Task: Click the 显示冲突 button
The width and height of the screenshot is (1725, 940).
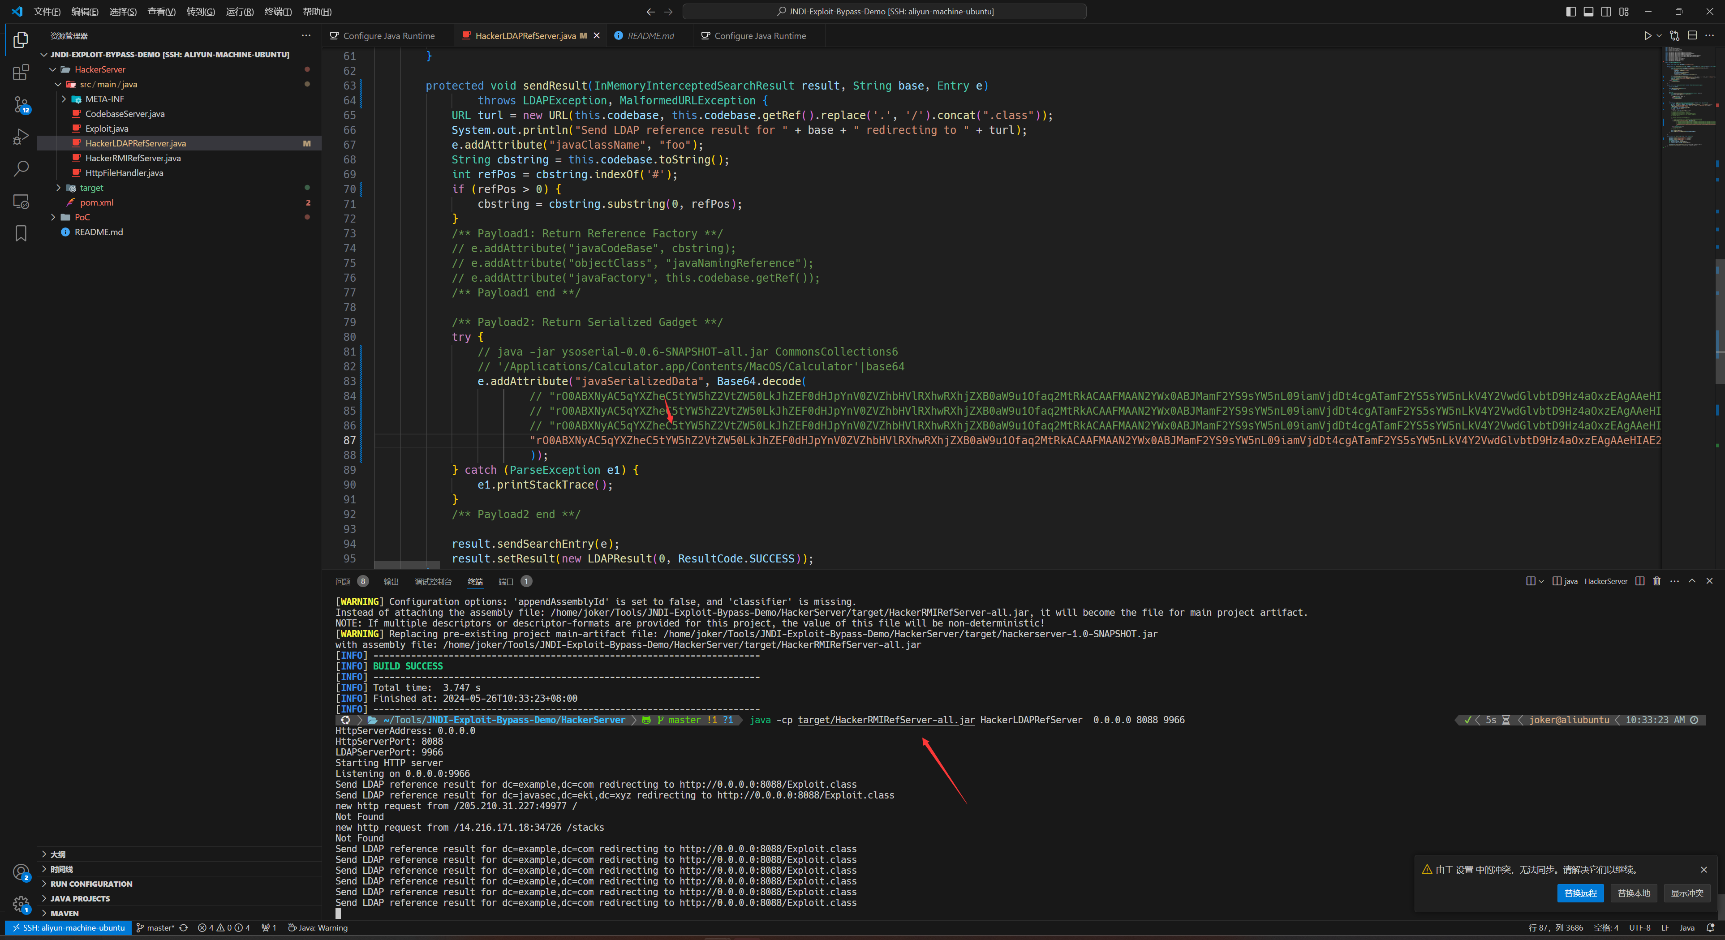Action: [x=1686, y=893]
